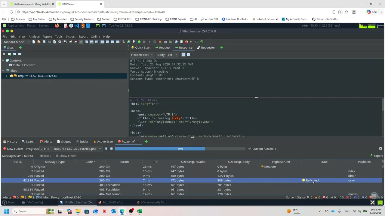Toggle the second response view layout icon
385x216 pixels.
click(x=189, y=55)
